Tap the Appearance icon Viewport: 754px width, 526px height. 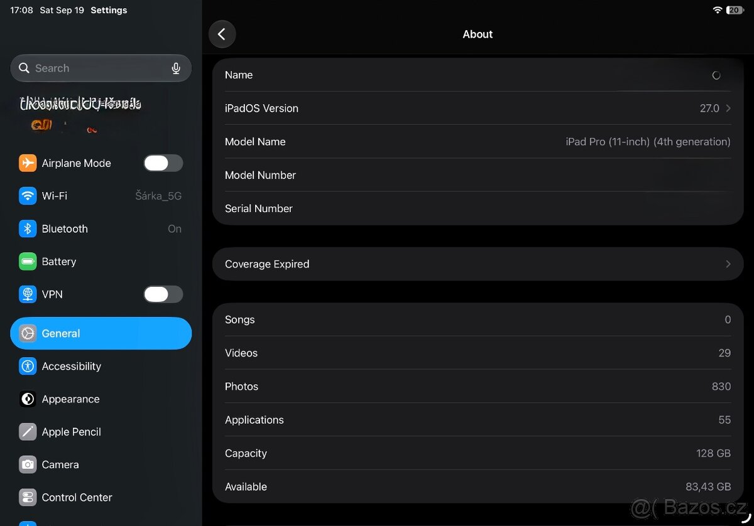(28, 399)
